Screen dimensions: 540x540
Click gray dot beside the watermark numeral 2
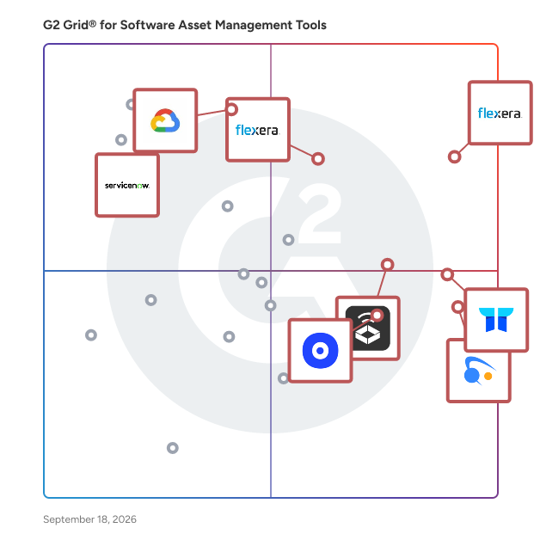(288, 240)
